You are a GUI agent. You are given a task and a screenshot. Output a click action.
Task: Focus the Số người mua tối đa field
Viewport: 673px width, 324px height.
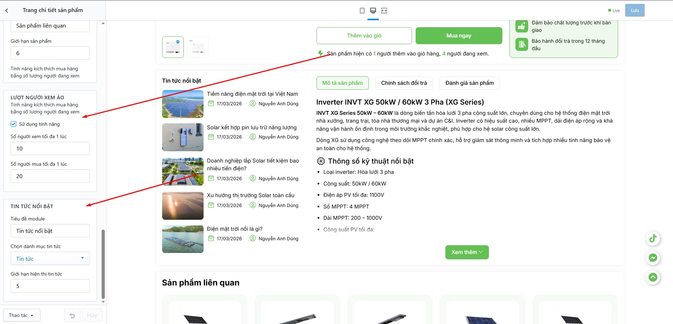[x=50, y=176]
